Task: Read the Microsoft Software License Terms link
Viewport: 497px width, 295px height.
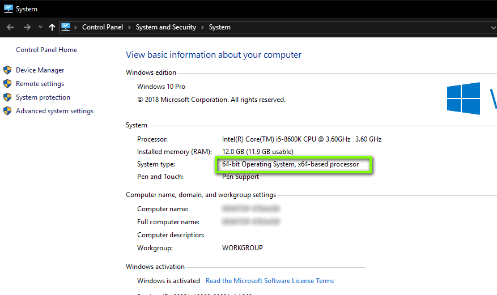Action: (x=270, y=281)
